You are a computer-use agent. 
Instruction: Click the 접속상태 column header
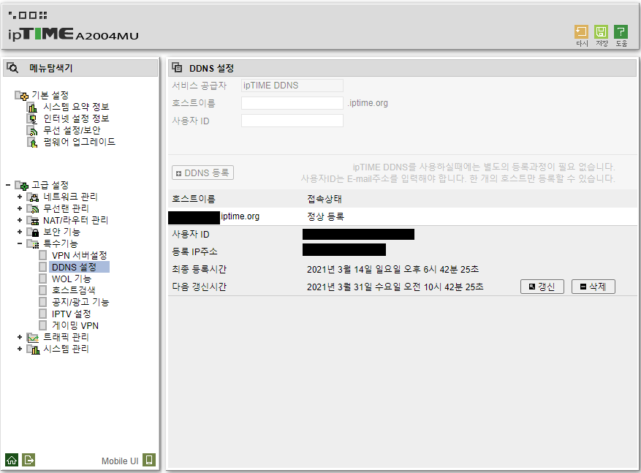[325, 199]
